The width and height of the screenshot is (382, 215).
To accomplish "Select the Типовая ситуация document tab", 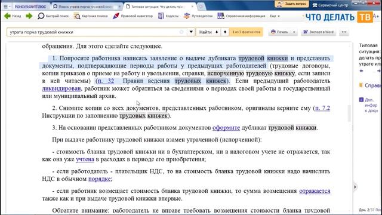I will coord(158,7).
